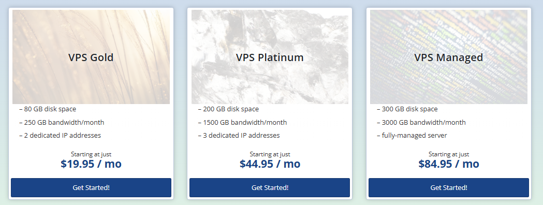Click the 200 GB disk space feature
This screenshot has height=205, width=543.
tap(229, 109)
